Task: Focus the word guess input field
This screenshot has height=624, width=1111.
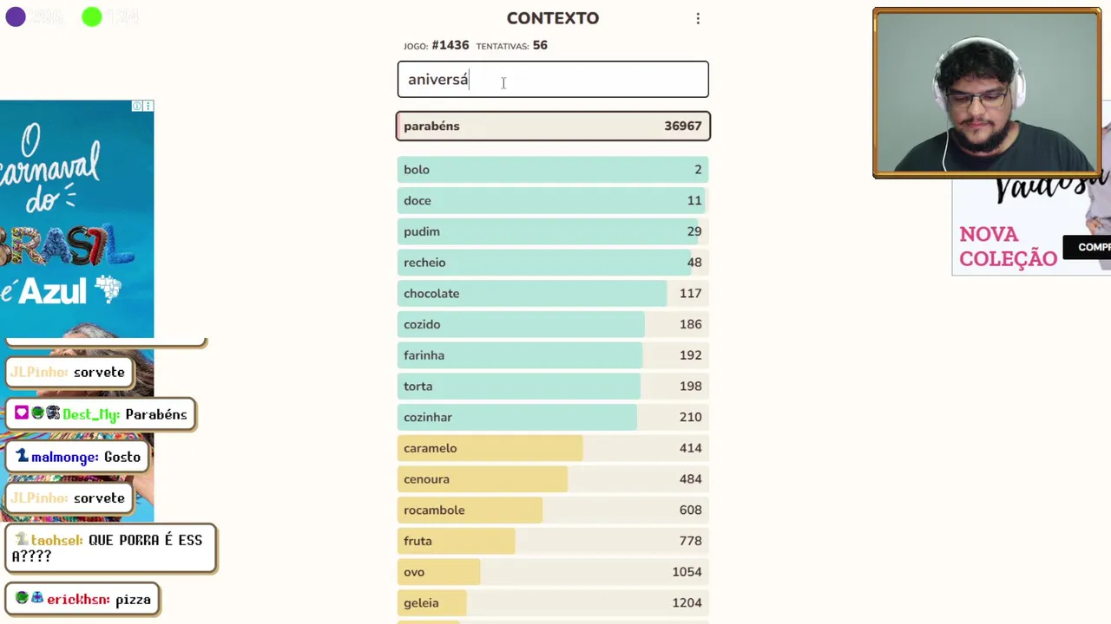Action: pyautogui.click(x=553, y=80)
